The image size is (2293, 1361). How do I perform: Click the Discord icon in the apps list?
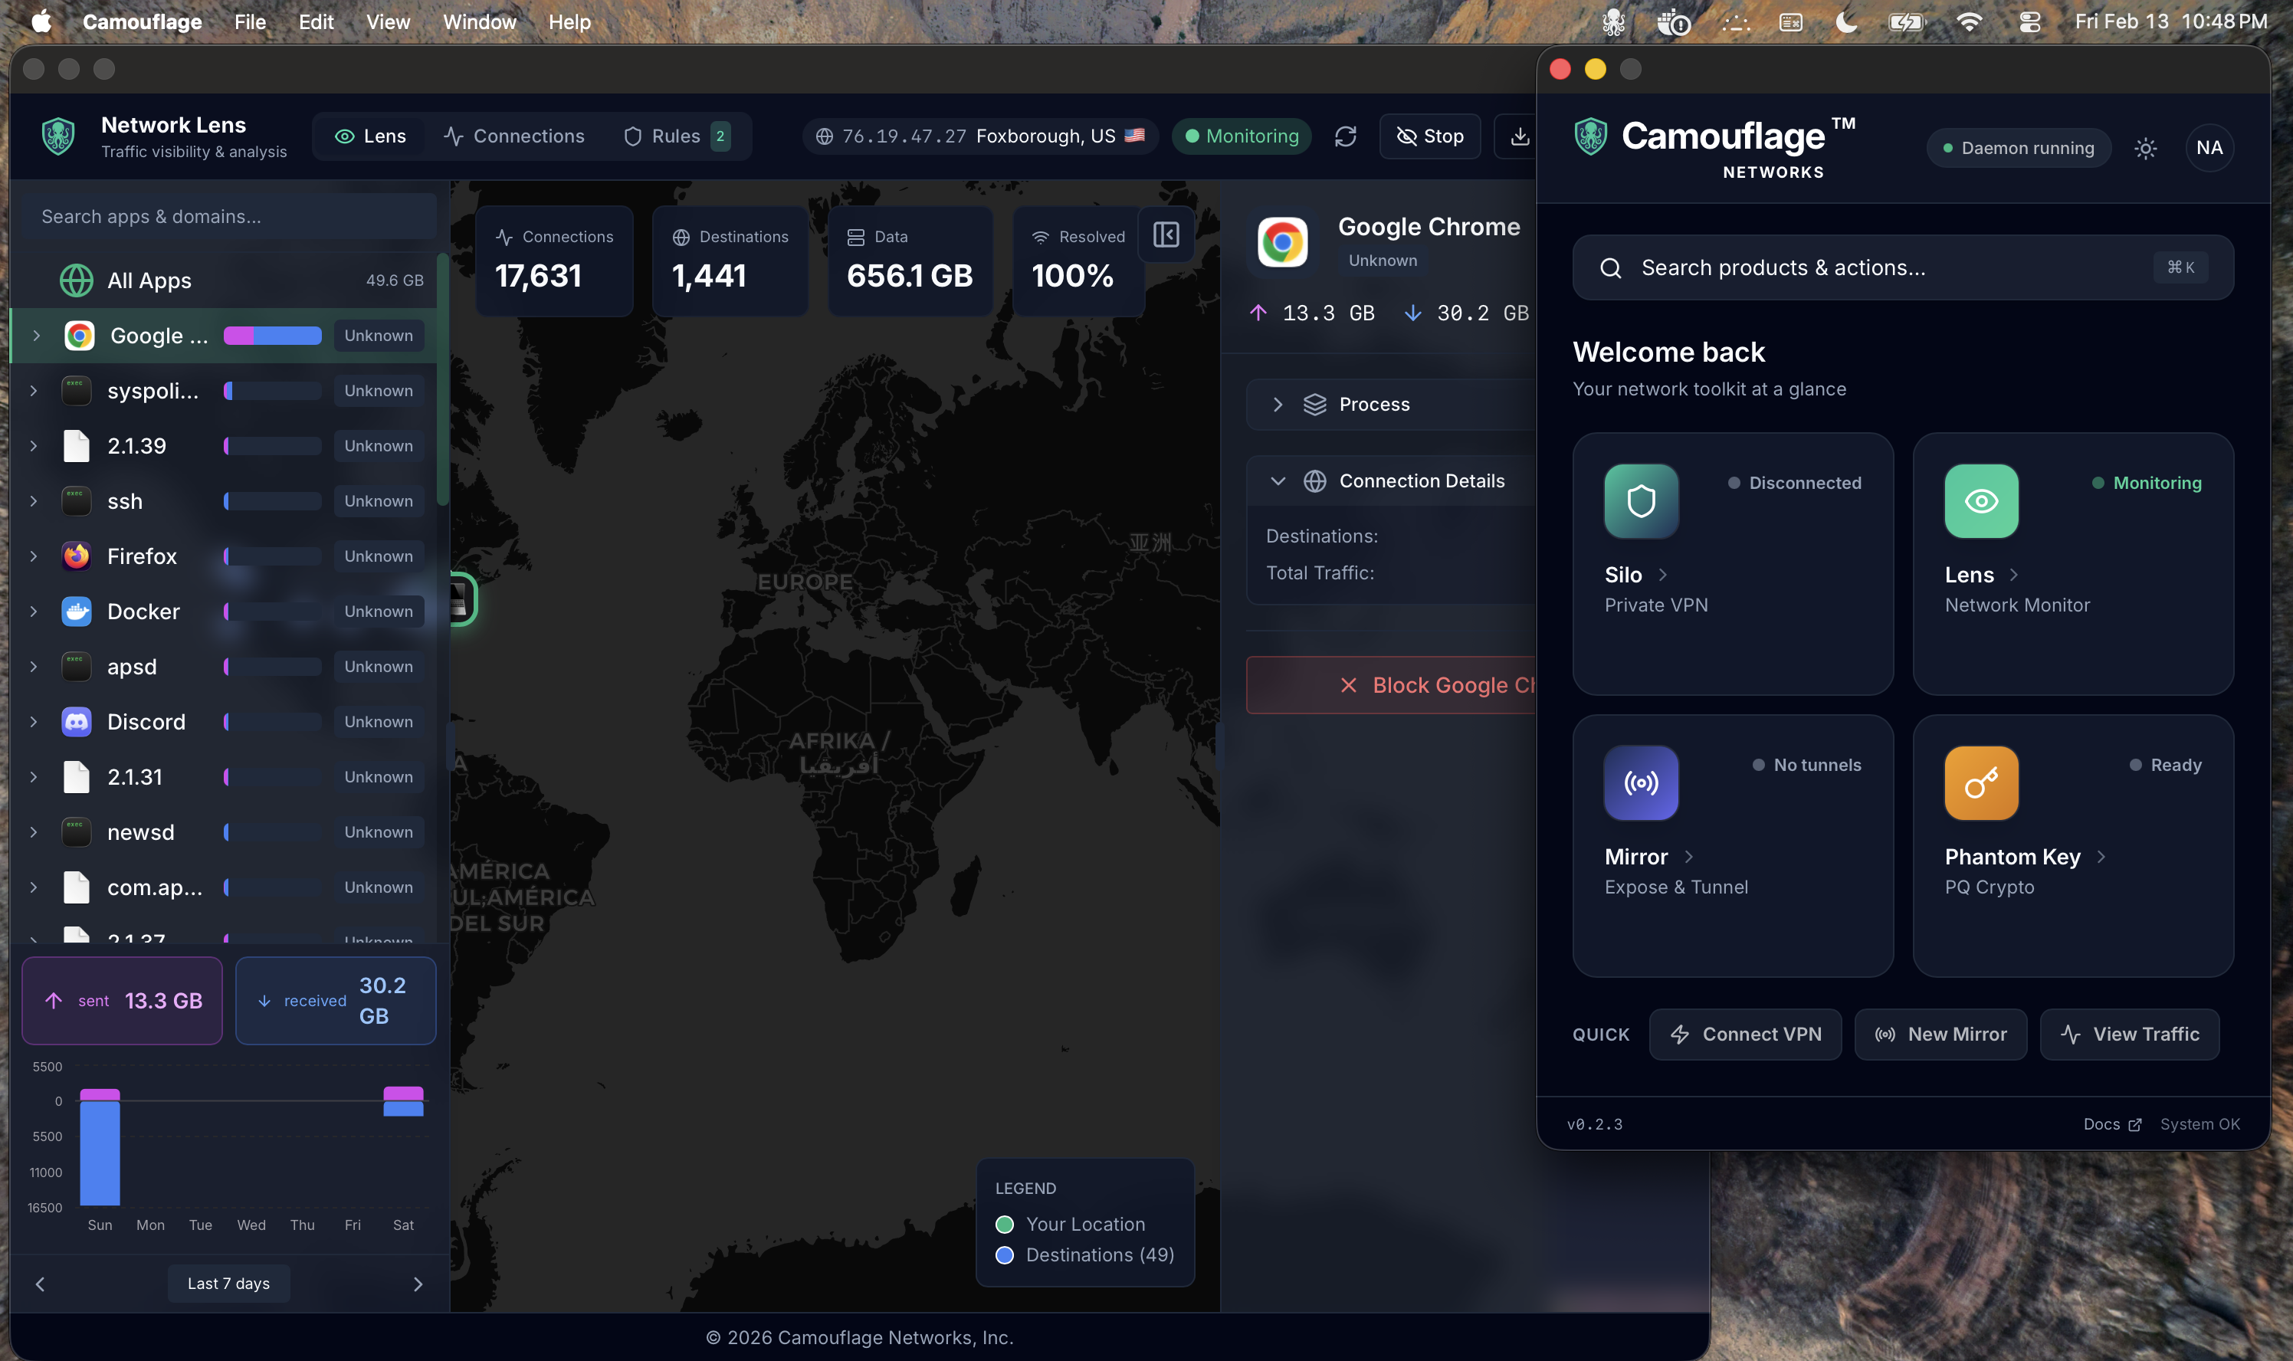click(76, 722)
